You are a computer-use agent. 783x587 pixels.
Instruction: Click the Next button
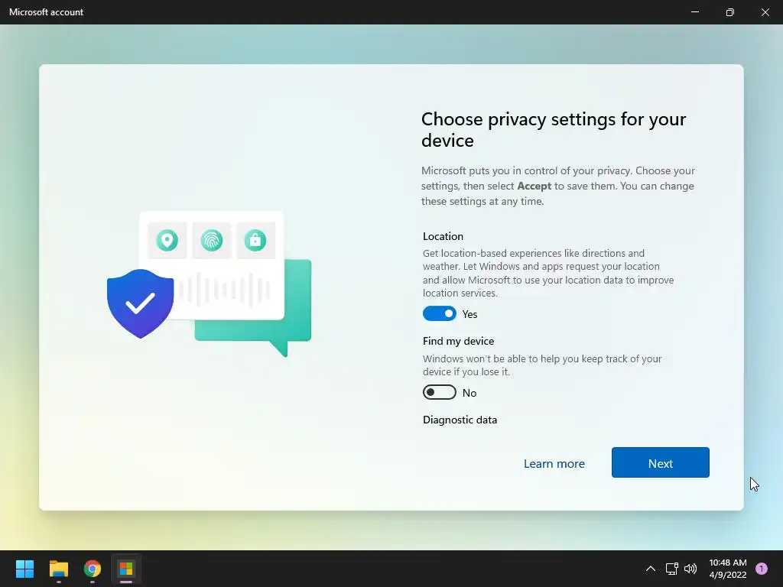point(660,462)
